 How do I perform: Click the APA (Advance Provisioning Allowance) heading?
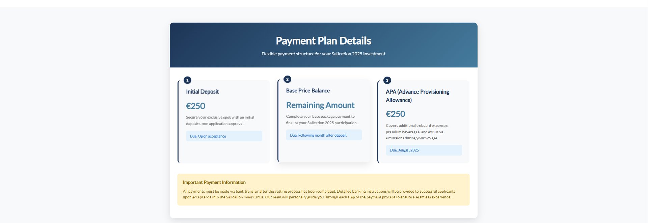click(x=417, y=96)
